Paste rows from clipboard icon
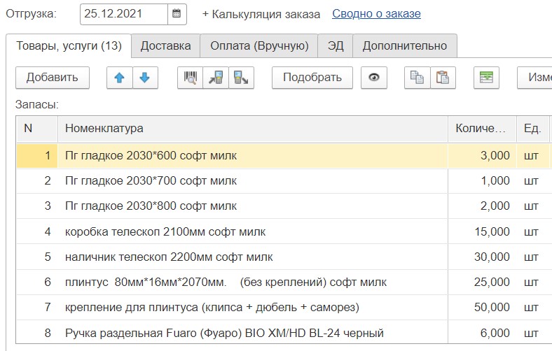 coord(443,78)
